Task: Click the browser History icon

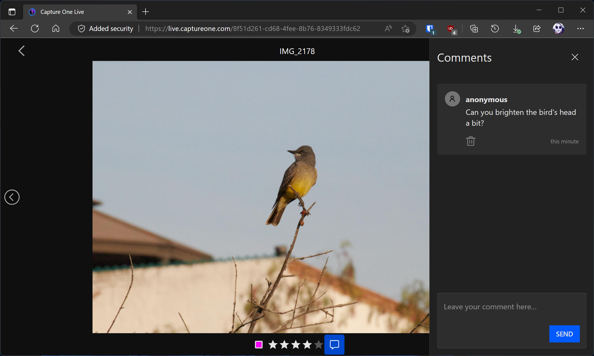Action: tap(495, 29)
